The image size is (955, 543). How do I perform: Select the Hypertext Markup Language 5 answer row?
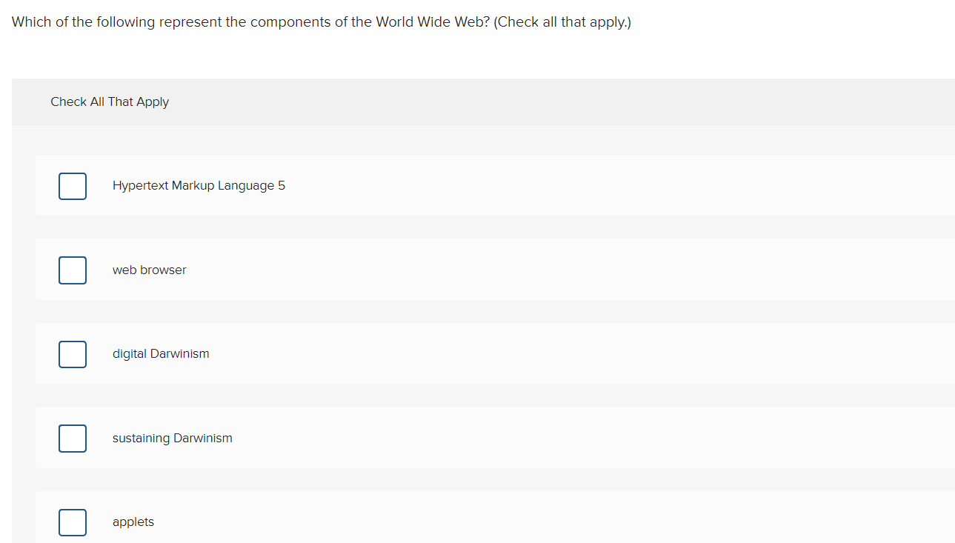coord(445,185)
